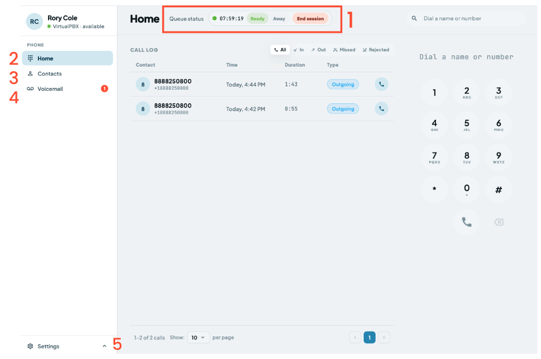Open Settings with the gear icon
This screenshot has height=359, width=541.
click(30, 346)
